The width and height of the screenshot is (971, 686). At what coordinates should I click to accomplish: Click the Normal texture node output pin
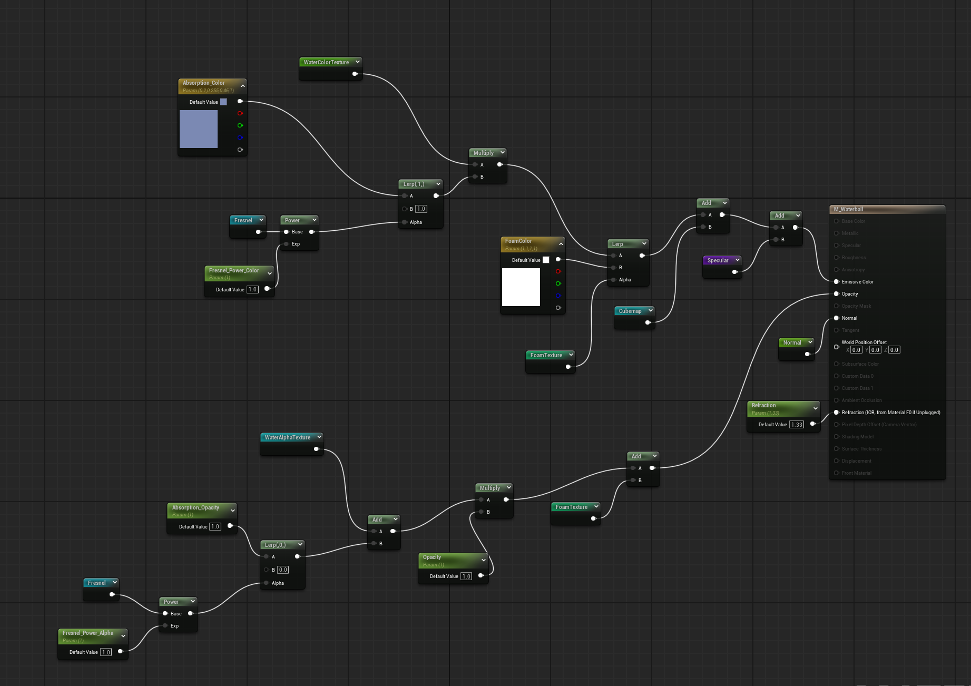click(808, 354)
